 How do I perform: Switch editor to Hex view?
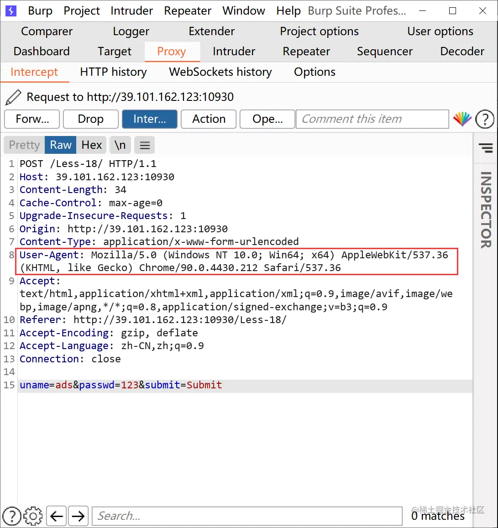91,145
